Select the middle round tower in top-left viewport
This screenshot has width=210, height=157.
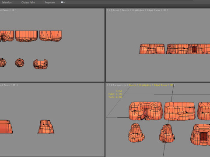click(x=20, y=63)
